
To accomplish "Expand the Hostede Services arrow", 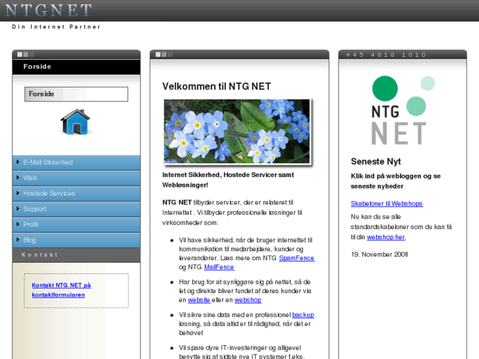I will pos(18,193).
